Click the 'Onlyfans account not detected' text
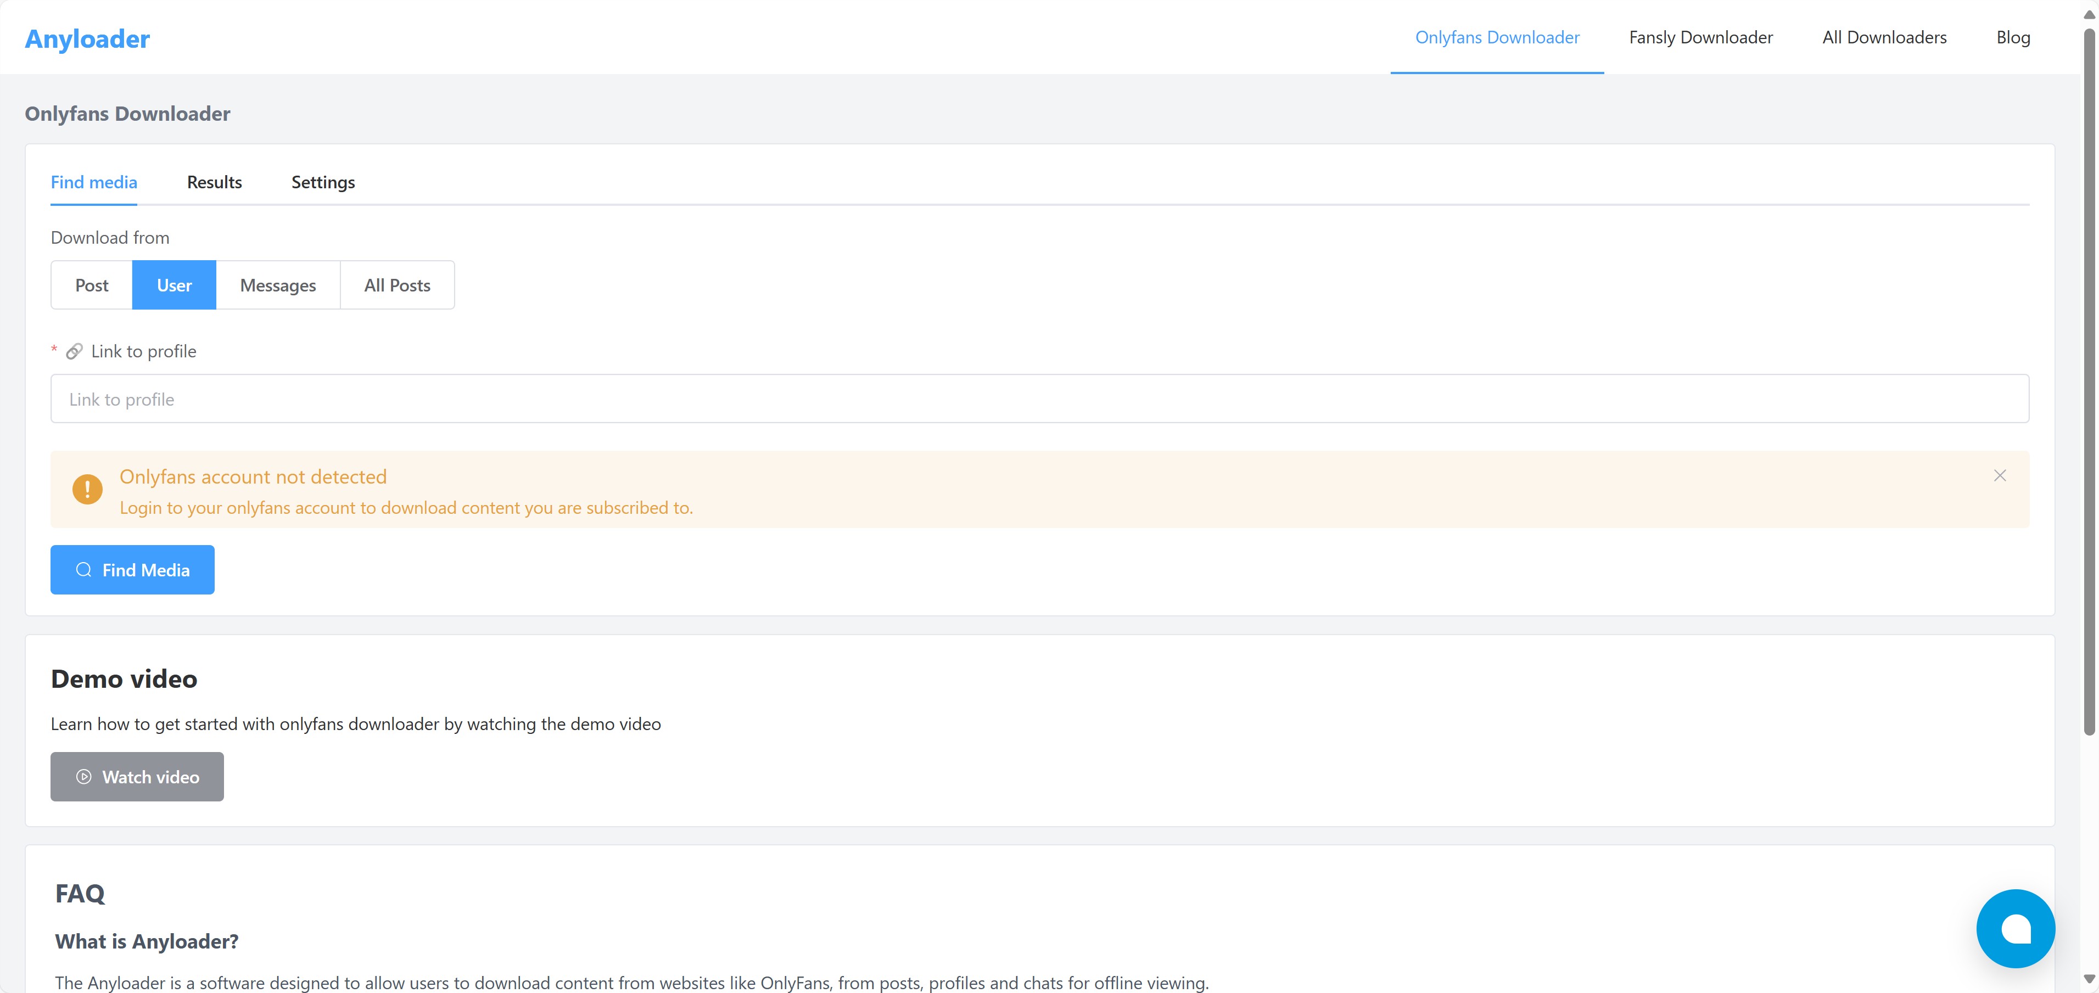The image size is (2099, 993). (253, 476)
